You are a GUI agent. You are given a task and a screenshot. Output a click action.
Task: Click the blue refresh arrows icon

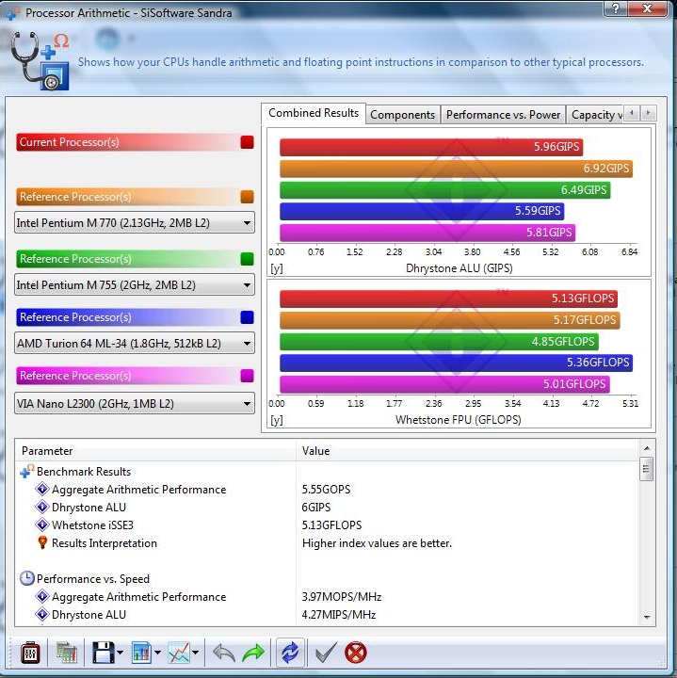pyautogui.click(x=289, y=653)
